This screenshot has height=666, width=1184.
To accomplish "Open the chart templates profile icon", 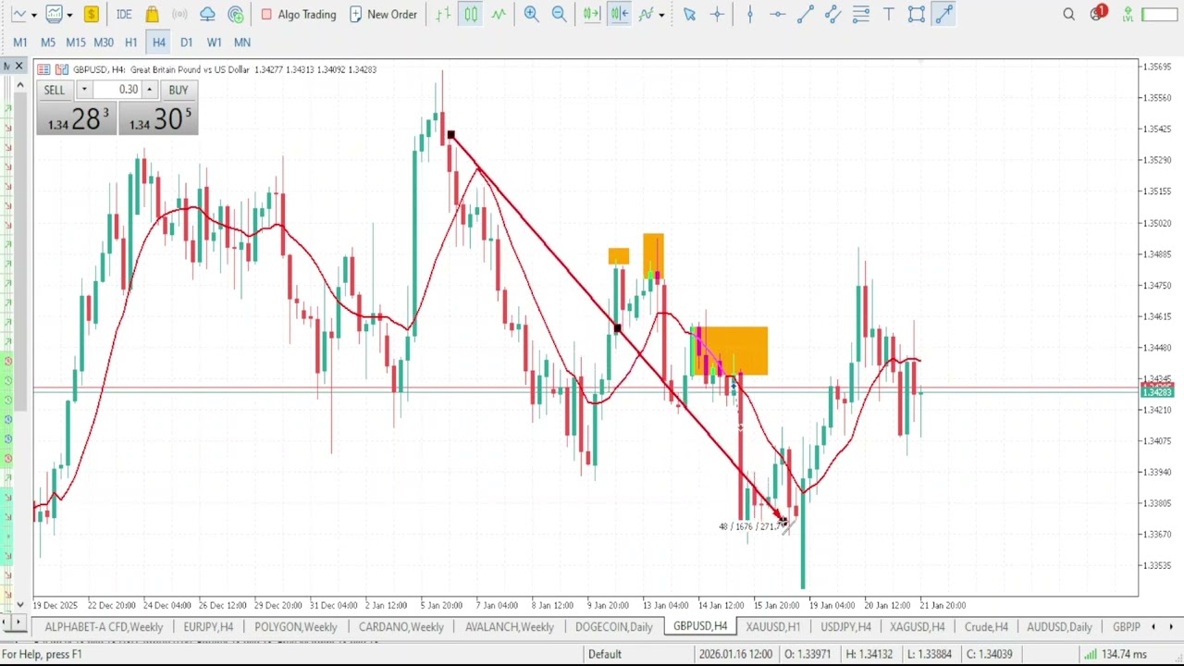I will (x=54, y=14).
